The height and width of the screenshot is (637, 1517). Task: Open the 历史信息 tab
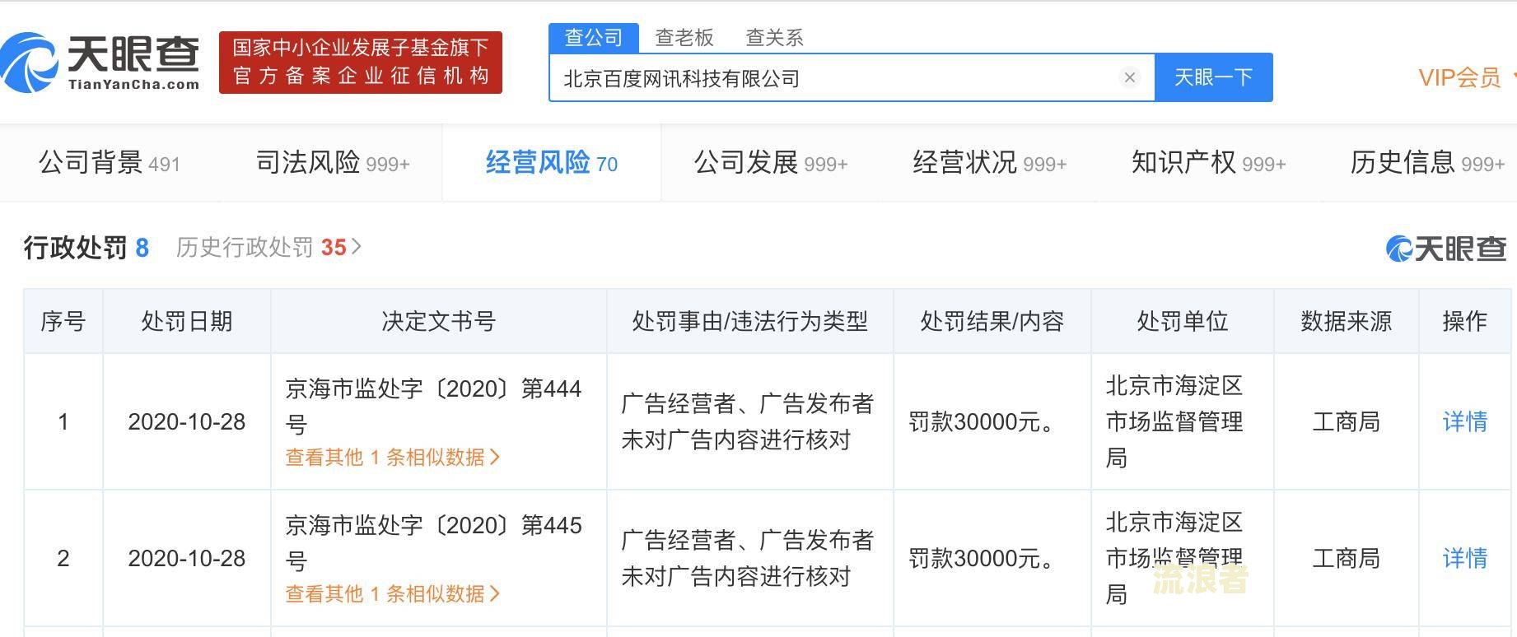1427,163
